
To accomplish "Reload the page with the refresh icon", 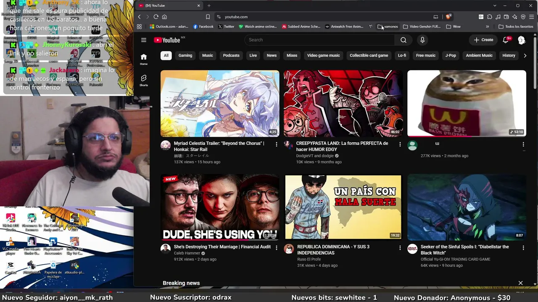I will (156, 17).
